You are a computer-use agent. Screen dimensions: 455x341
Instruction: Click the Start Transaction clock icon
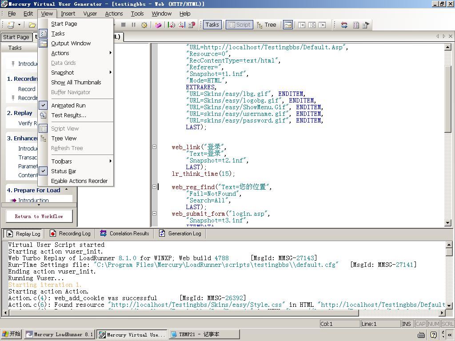pyautogui.click(x=172, y=25)
